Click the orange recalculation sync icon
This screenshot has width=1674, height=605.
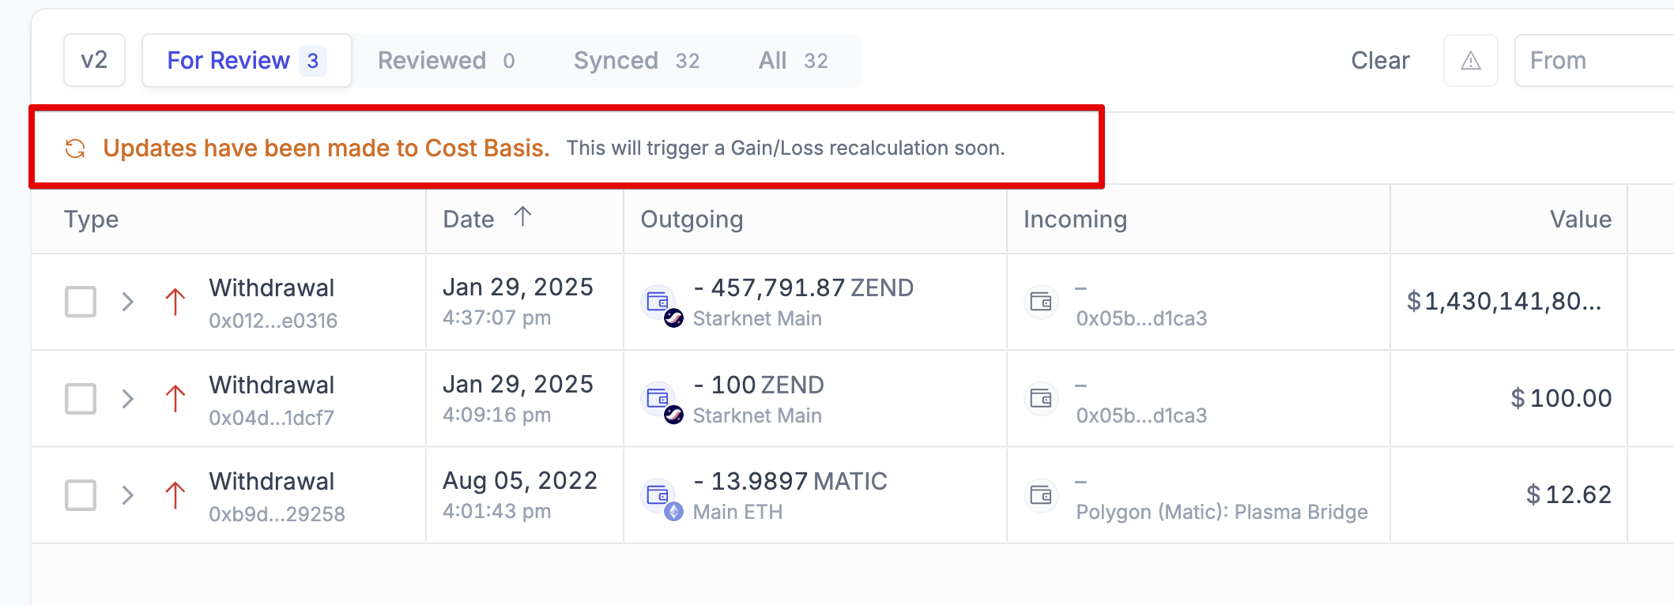(x=75, y=148)
